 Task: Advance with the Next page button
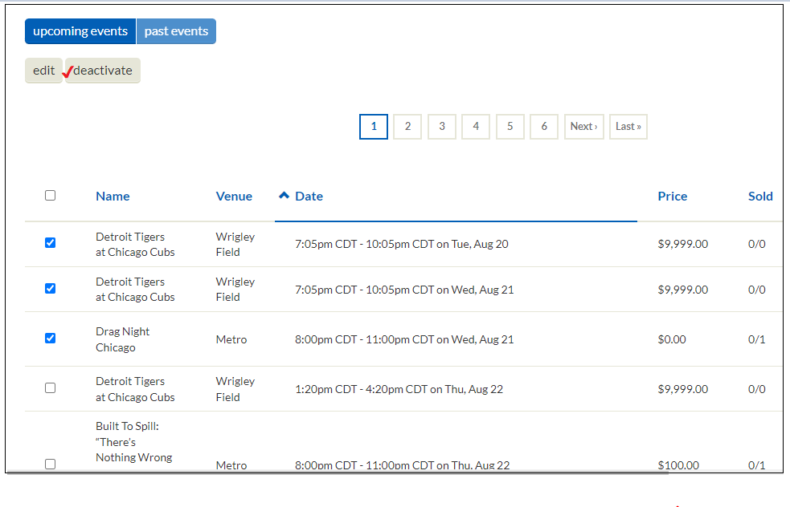point(584,127)
